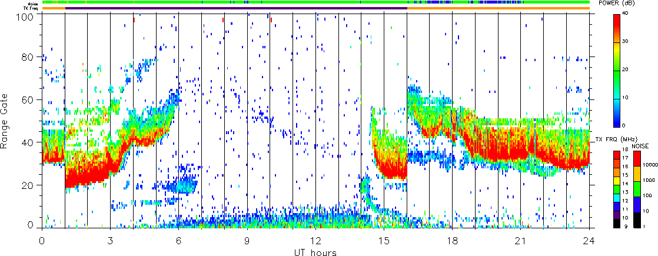Image resolution: width=658 pixels, height=256 pixels.
Task: Click the 30 label on the POWER scale
Action: [x=625, y=42]
